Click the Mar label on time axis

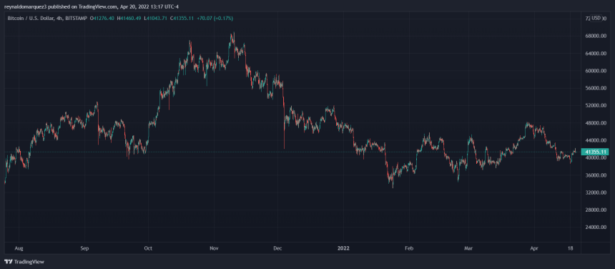pyautogui.click(x=468, y=248)
